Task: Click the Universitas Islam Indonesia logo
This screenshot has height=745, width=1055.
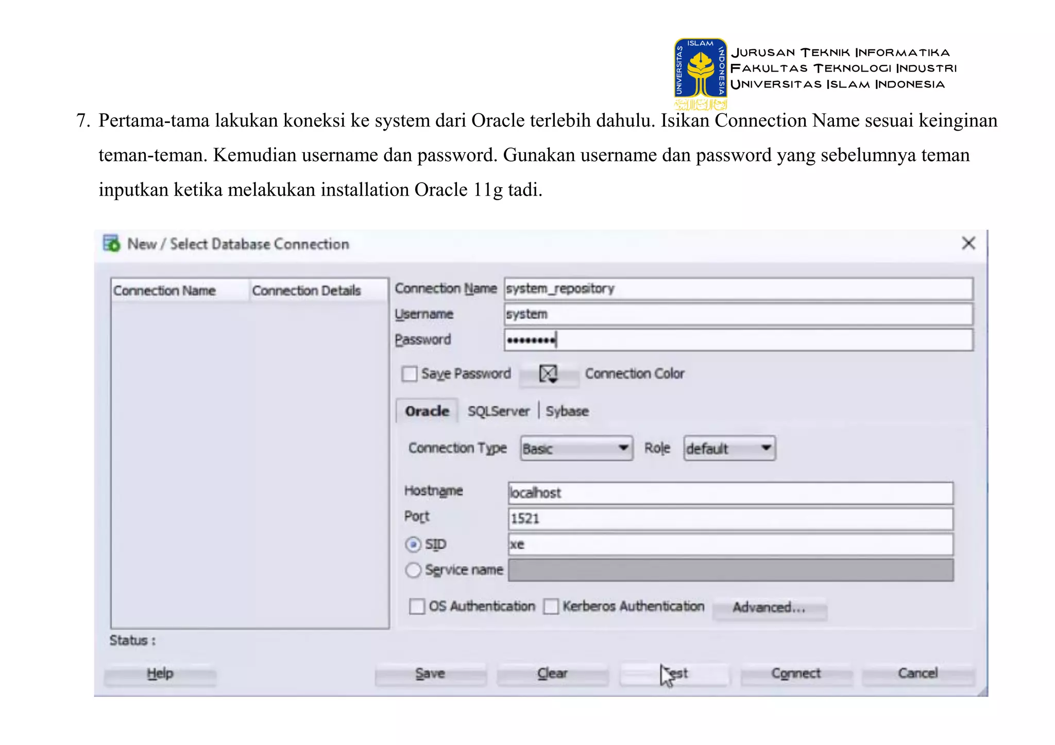Action: click(701, 74)
